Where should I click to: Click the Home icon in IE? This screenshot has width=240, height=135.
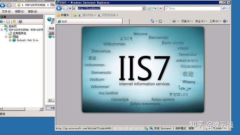click(x=152, y=21)
